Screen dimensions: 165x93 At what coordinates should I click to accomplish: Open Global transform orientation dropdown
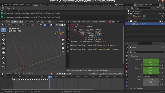(x=31, y=22)
